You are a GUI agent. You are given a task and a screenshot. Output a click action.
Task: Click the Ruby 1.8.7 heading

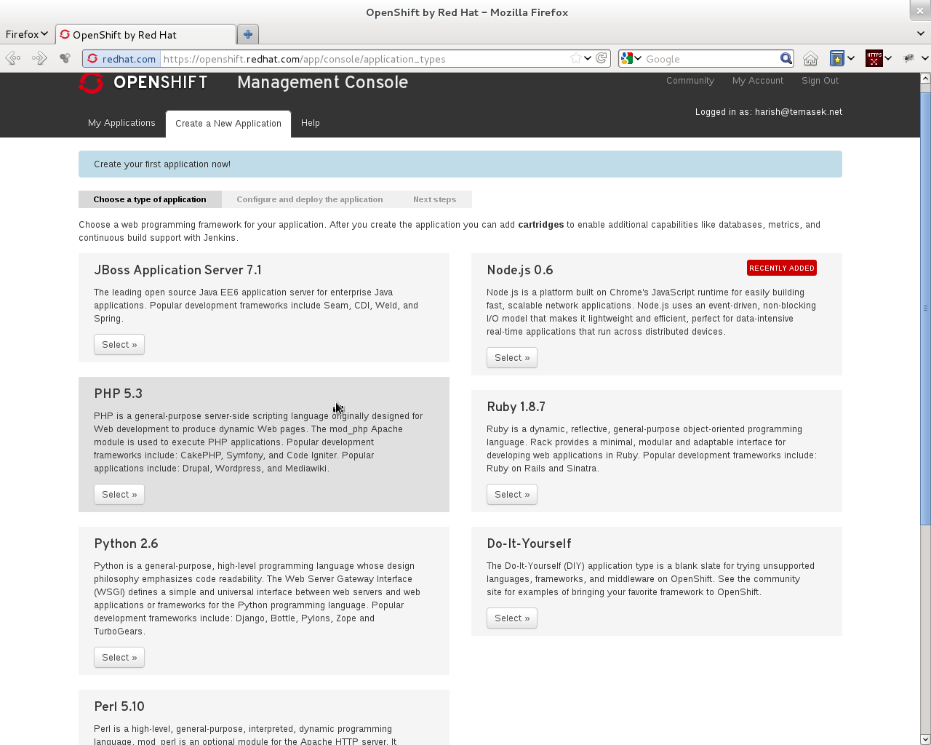(x=516, y=407)
